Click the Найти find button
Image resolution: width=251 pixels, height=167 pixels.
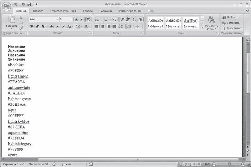click(230, 17)
